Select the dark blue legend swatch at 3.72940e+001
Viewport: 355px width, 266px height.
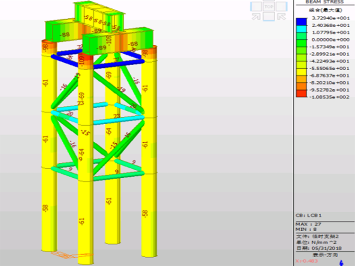tap(302, 21)
